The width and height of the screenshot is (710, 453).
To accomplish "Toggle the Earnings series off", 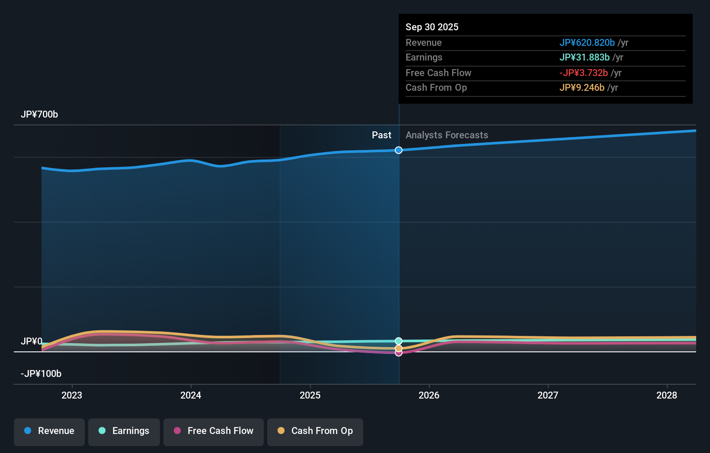I will pos(124,431).
